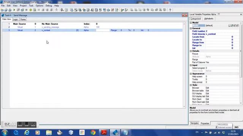
Task: Open Windows Media Player from taskbar
Action: click(38, 133)
